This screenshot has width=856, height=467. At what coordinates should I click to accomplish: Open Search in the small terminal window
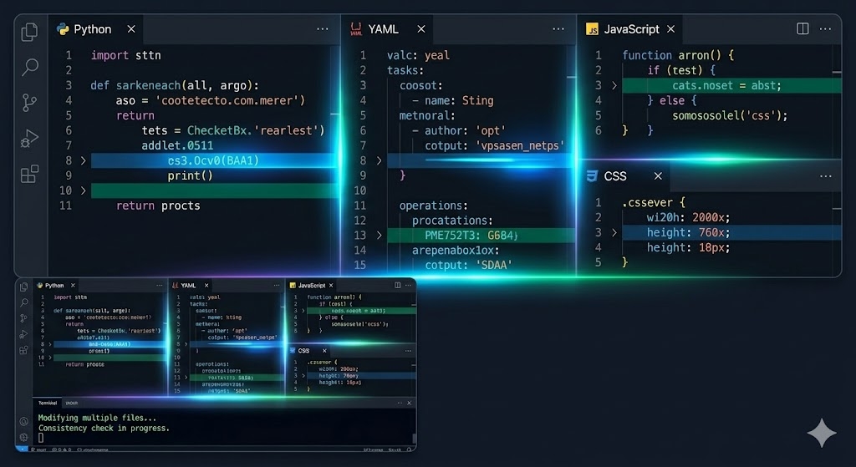coord(24,302)
